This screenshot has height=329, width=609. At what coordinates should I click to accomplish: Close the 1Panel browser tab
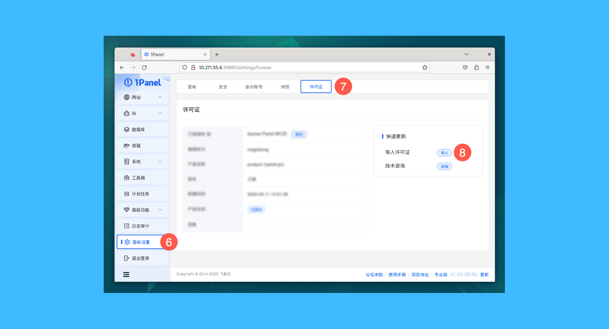(205, 54)
